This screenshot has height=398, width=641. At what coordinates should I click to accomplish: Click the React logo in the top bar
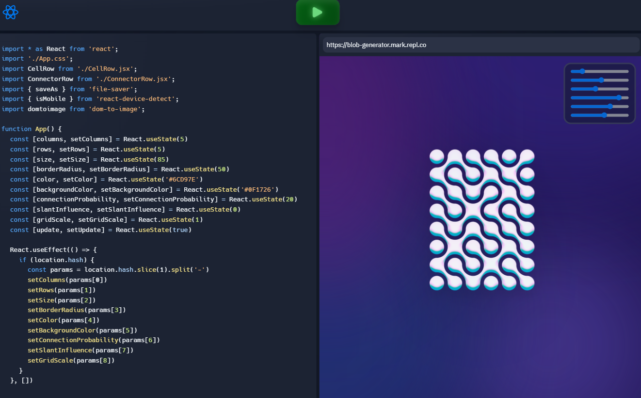(11, 12)
